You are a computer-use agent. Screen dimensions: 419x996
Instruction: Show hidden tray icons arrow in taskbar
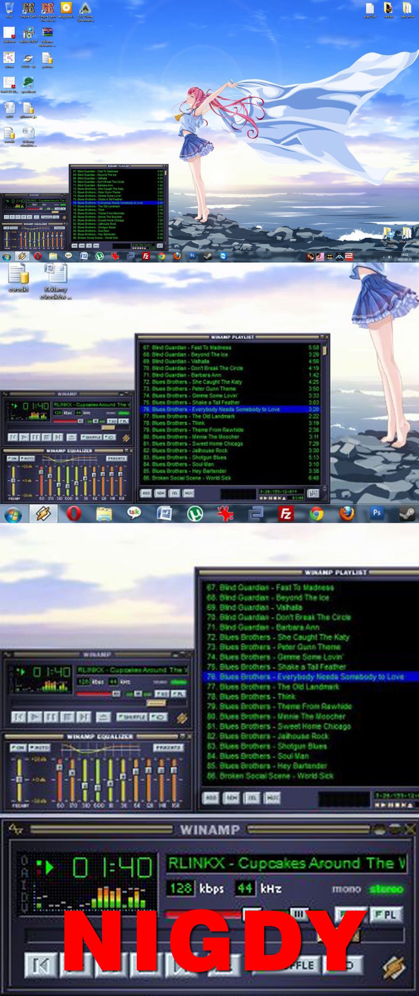click(384, 257)
